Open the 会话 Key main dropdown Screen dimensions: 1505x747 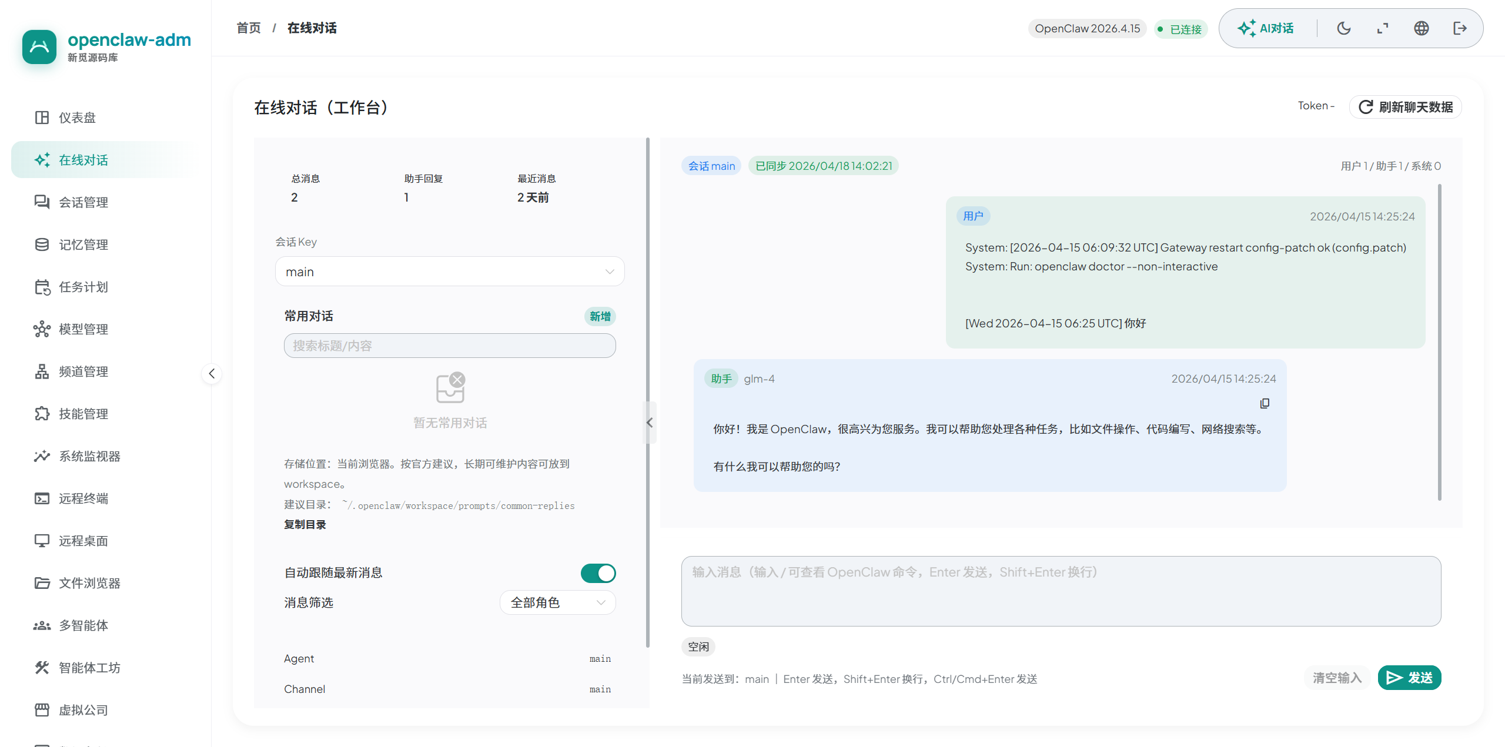point(450,272)
